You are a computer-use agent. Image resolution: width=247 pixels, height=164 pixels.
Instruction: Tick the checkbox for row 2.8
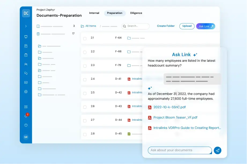click(x=85, y=134)
